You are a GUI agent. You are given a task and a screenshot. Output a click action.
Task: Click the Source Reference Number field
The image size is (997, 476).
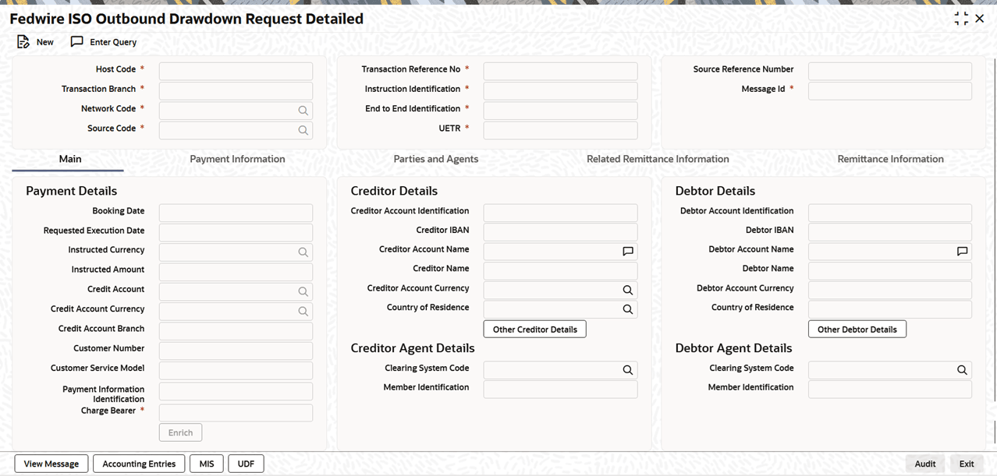pos(890,71)
